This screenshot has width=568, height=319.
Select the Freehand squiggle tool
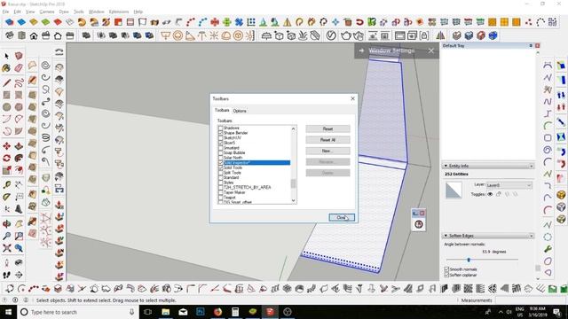(19, 82)
